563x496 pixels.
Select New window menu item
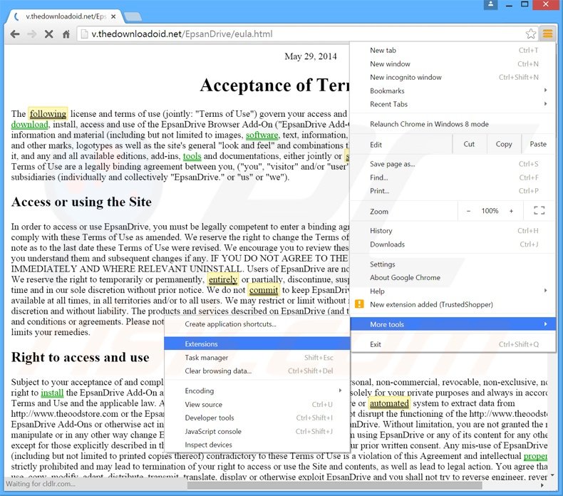(453, 64)
